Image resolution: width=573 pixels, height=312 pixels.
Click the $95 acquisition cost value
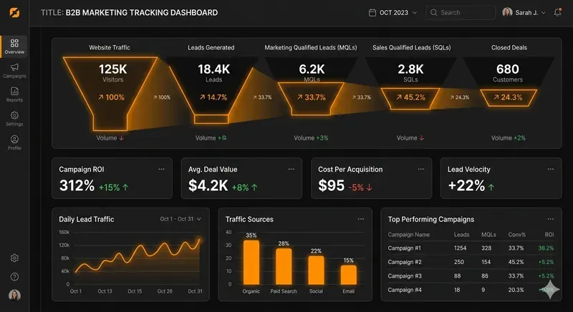tap(331, 185)
